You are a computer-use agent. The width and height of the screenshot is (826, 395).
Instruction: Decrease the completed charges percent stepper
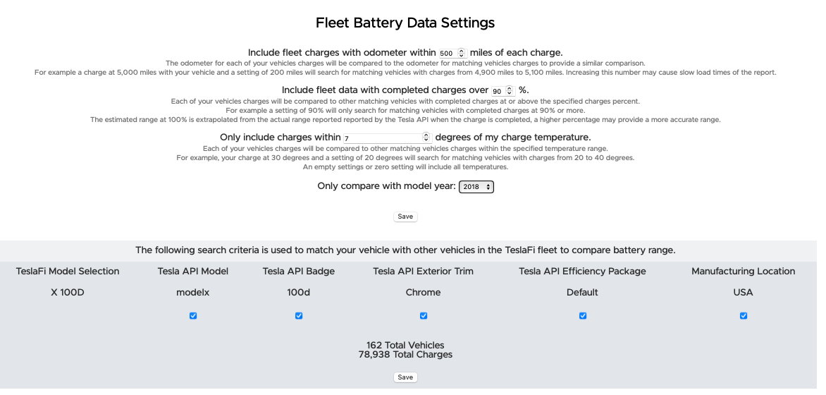point(509,93)
